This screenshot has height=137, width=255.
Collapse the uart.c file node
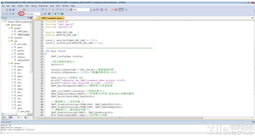point(12,108)
